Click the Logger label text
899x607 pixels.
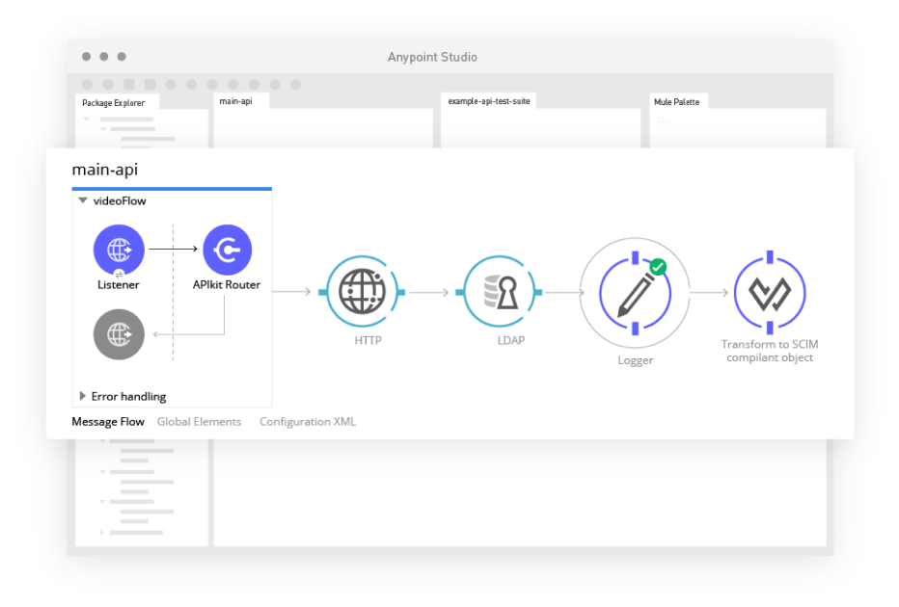pyautogui.click(x=636, y=360)
